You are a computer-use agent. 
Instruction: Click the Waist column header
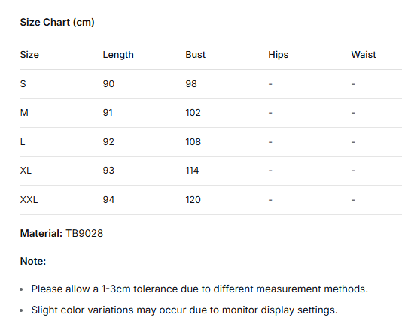pyautogui.click(x=364, y=55)
